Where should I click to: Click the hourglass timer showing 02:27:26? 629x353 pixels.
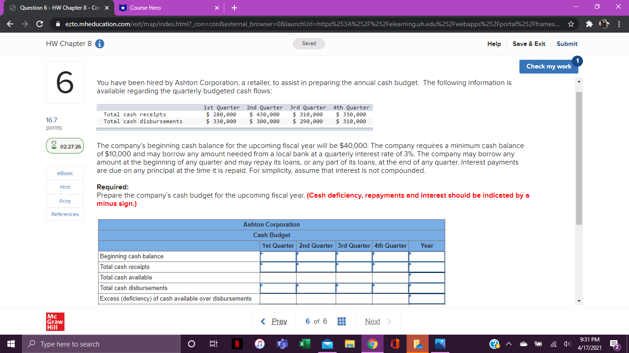click(x=64, y=145)
